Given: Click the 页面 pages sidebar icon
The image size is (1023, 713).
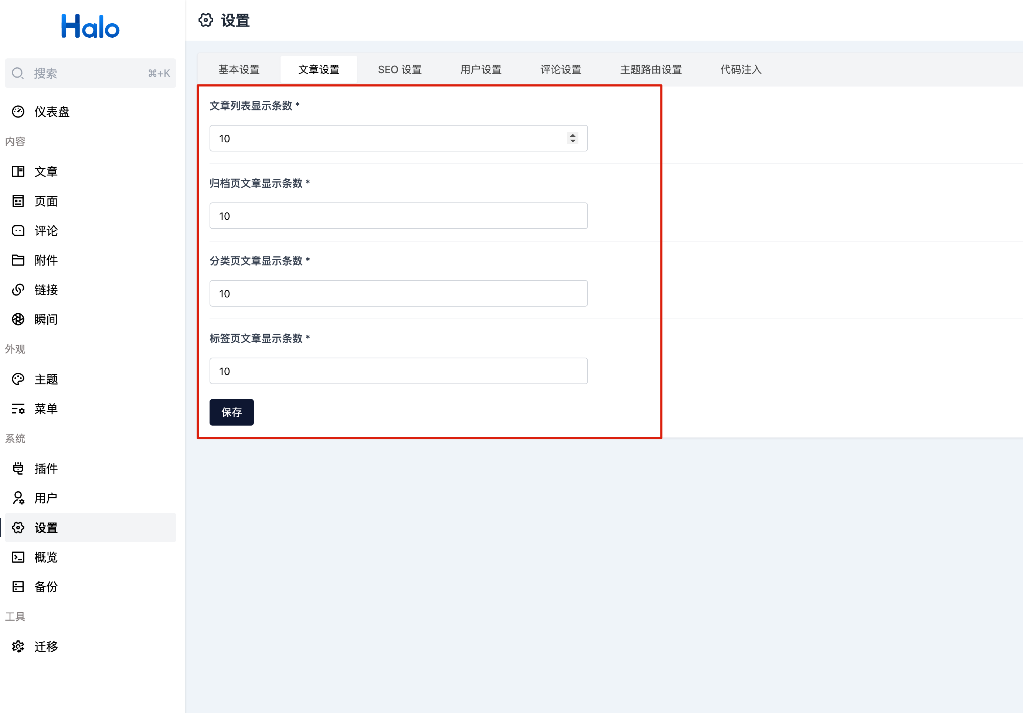Looking at the screenshot, I should (x=18, y=201).
